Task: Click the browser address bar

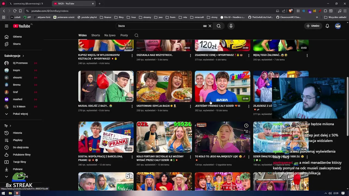Action: tap(150, 11)
